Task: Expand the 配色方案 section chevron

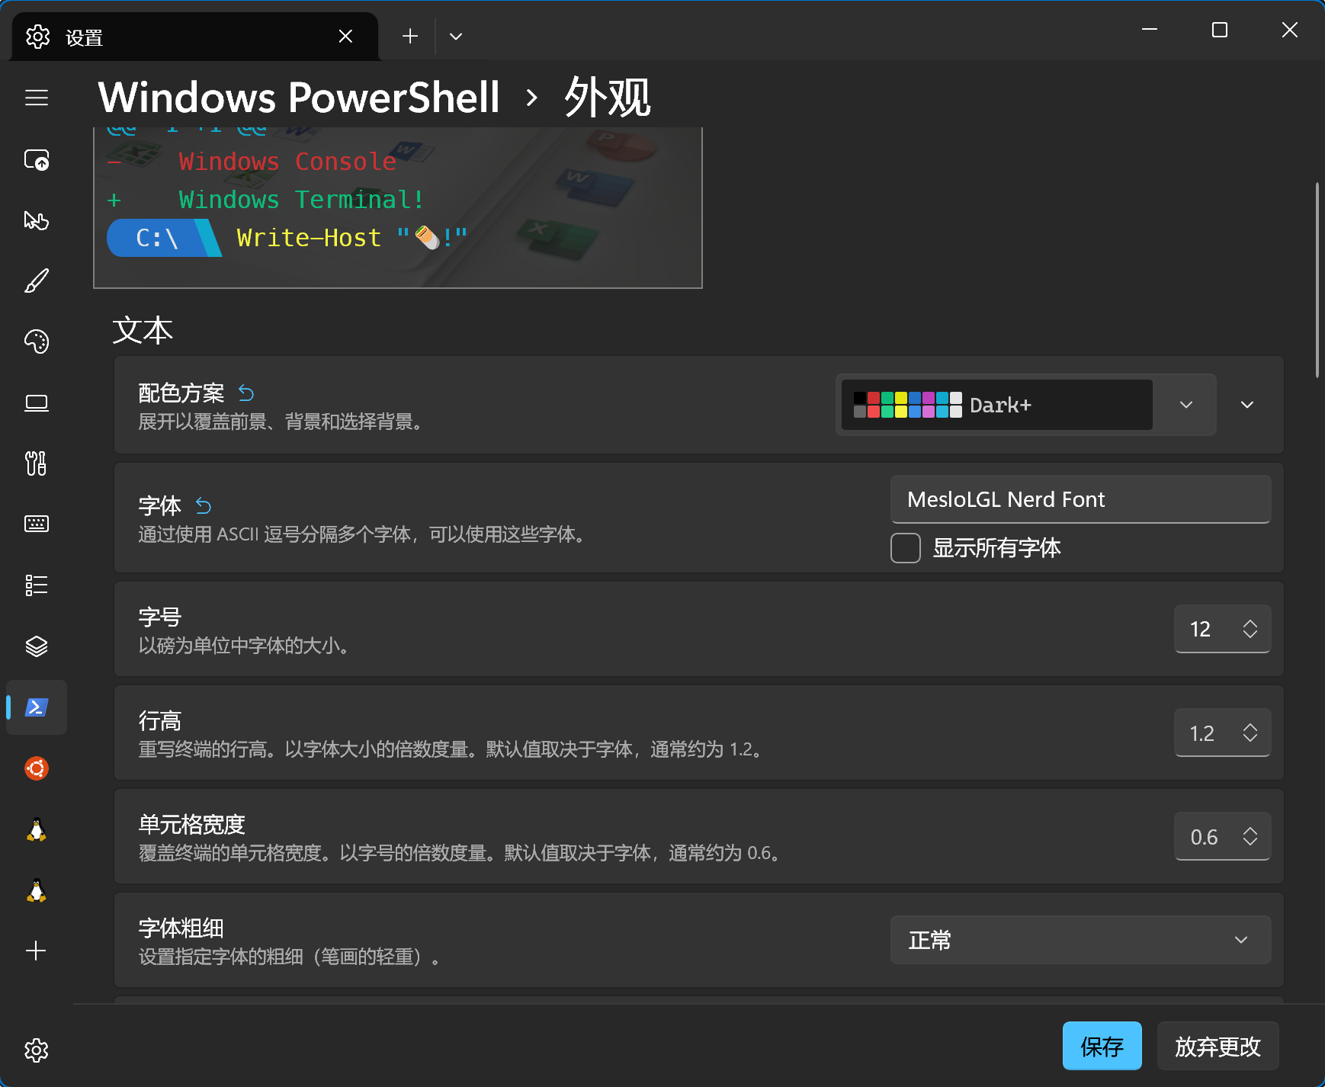Action: click(1247, 405)
